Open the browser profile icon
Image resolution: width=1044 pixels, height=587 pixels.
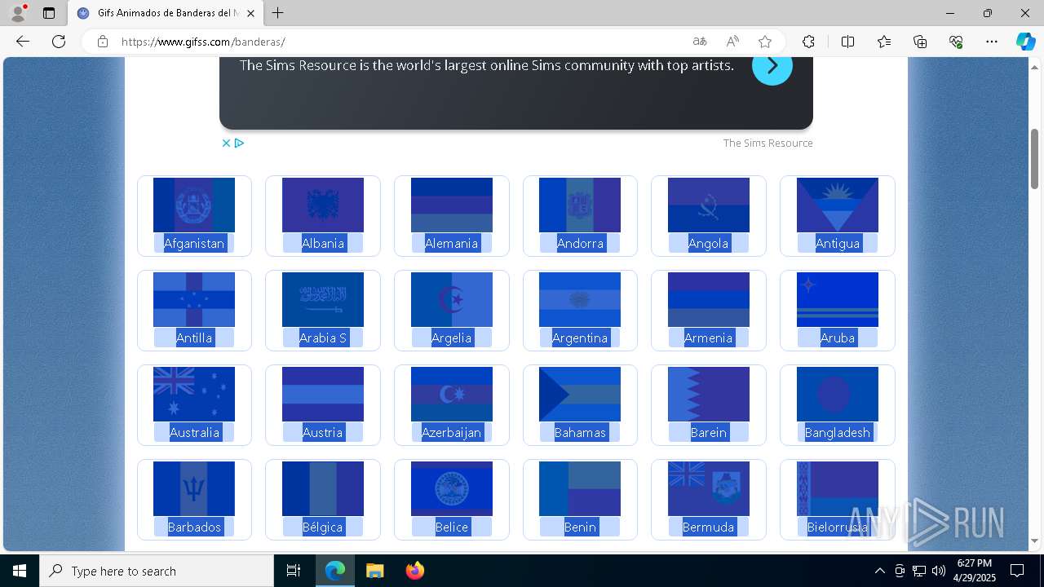pos(18,13)
